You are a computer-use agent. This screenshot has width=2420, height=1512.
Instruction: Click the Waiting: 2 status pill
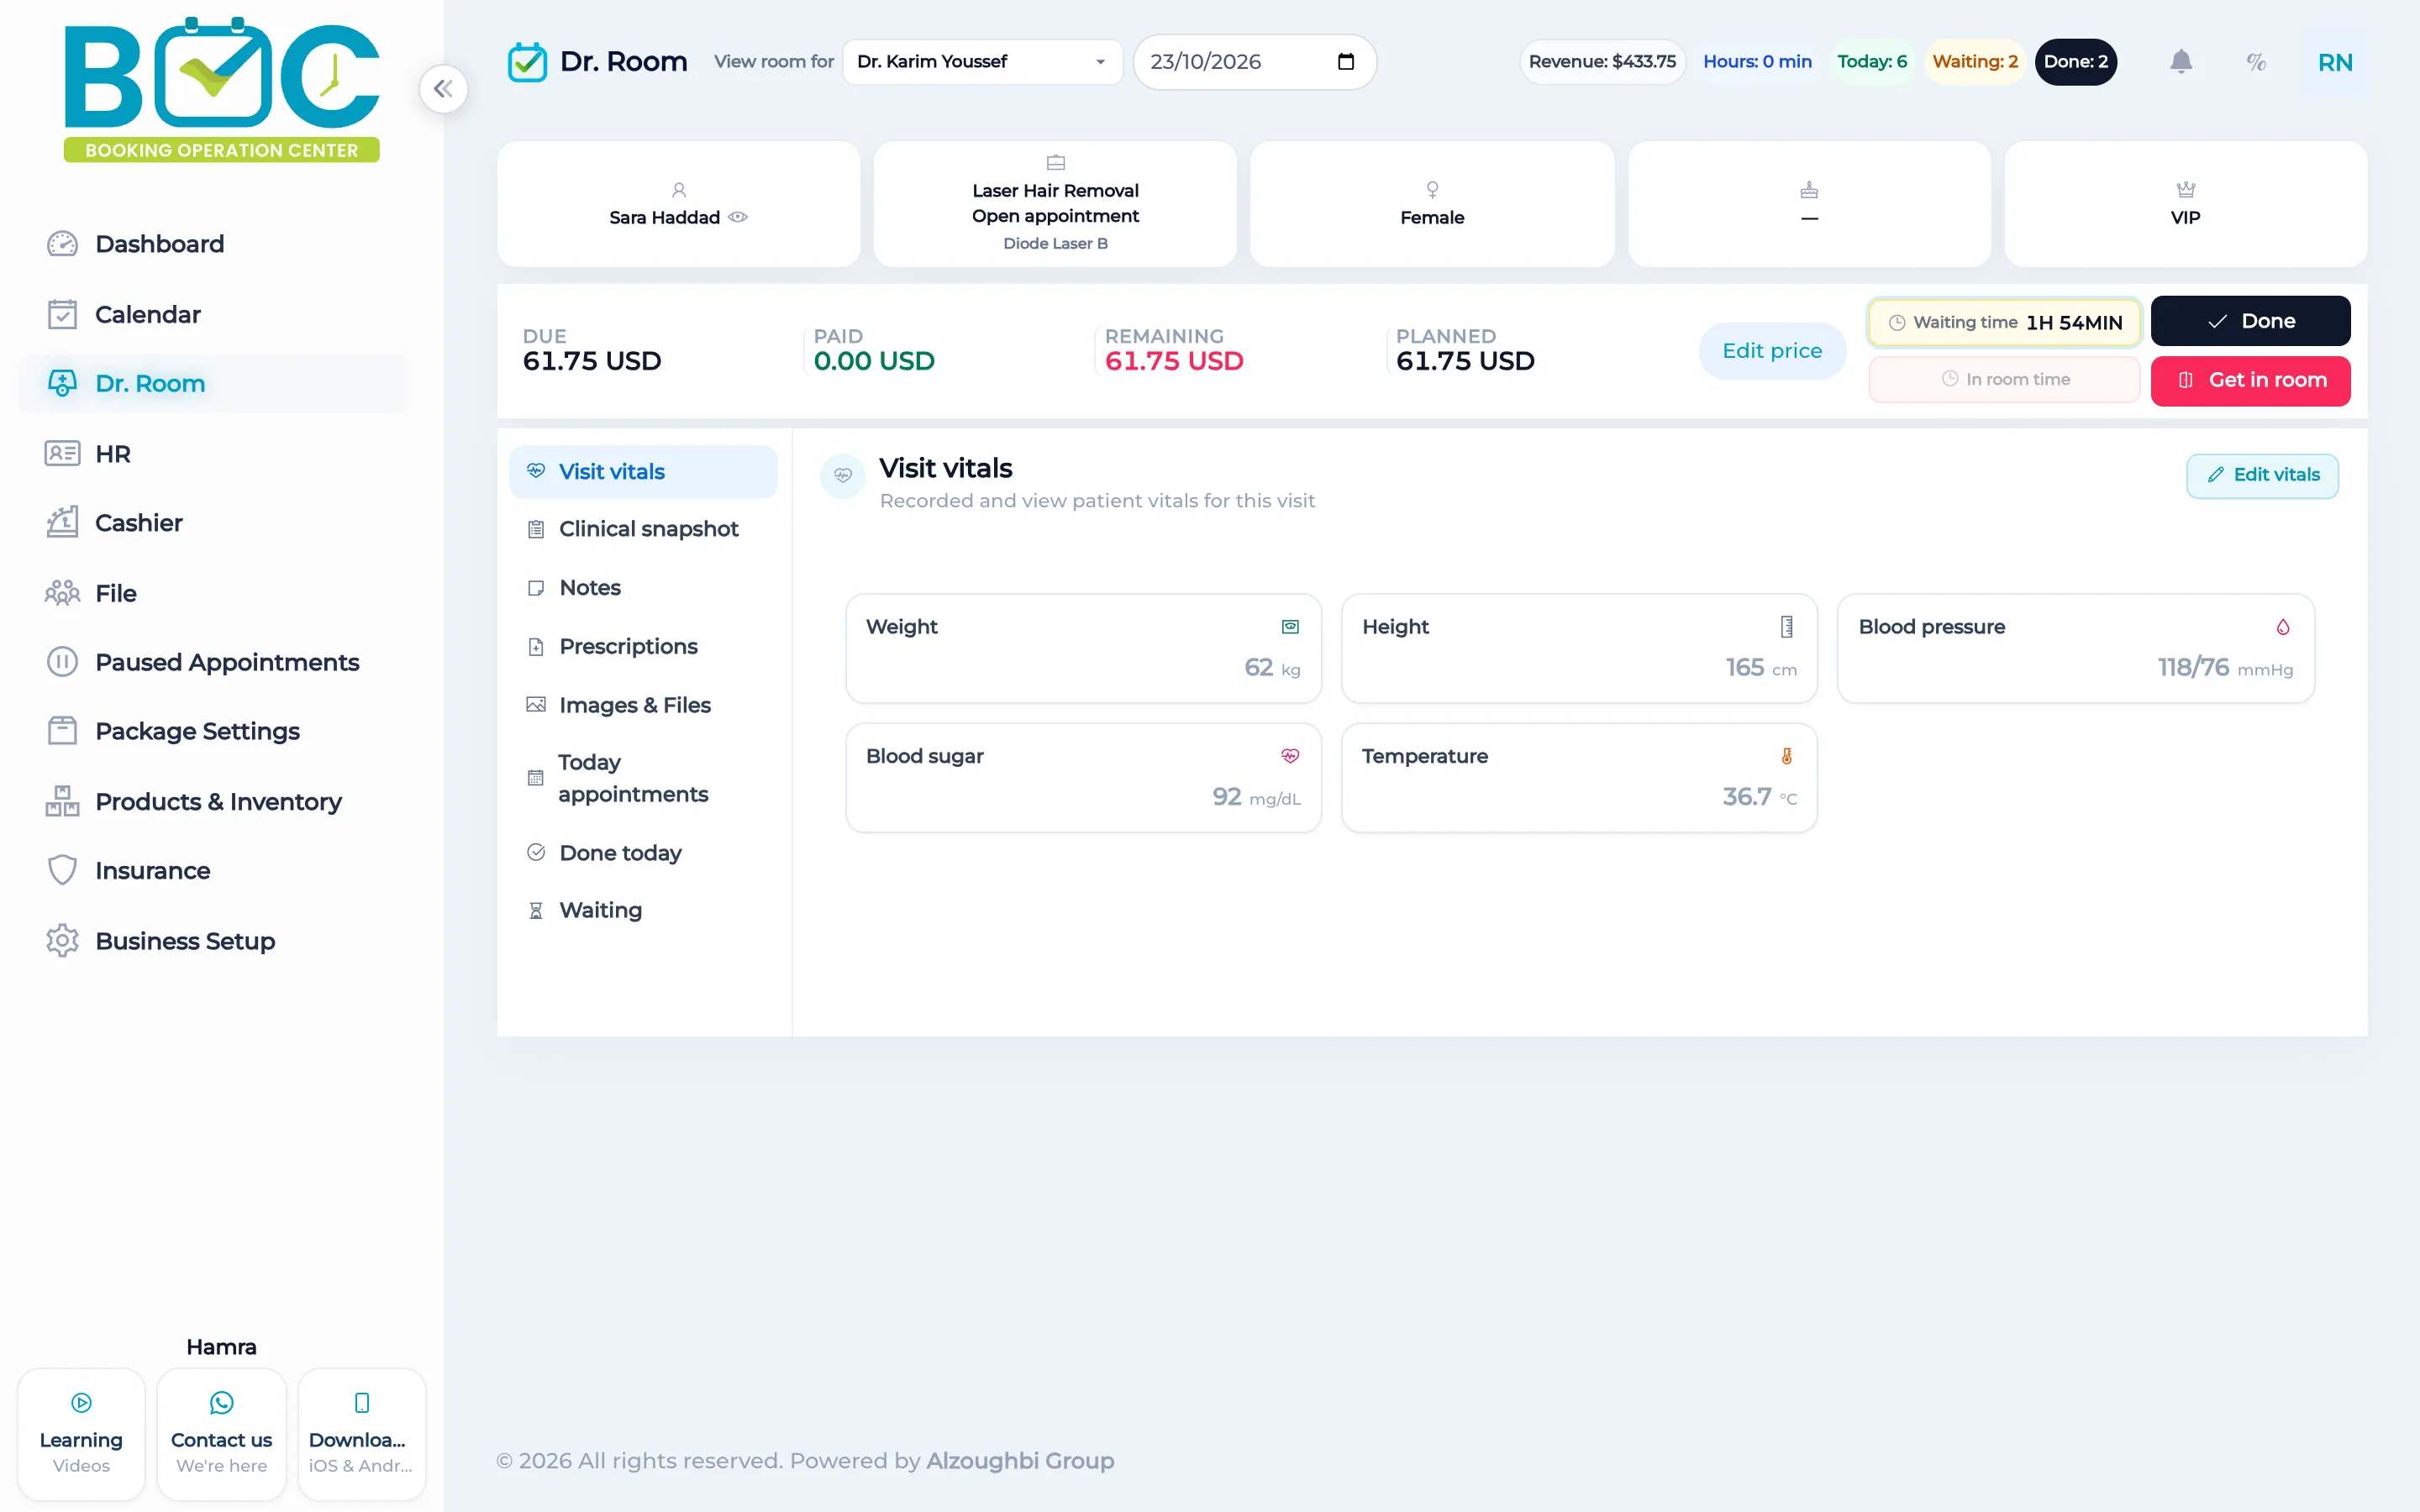point(1975,62)
